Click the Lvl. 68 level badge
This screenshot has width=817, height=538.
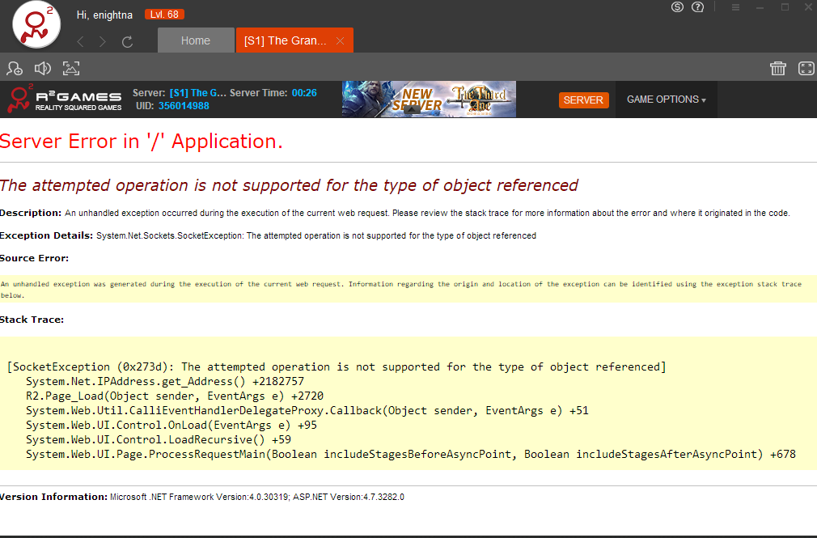coord(164,15)
